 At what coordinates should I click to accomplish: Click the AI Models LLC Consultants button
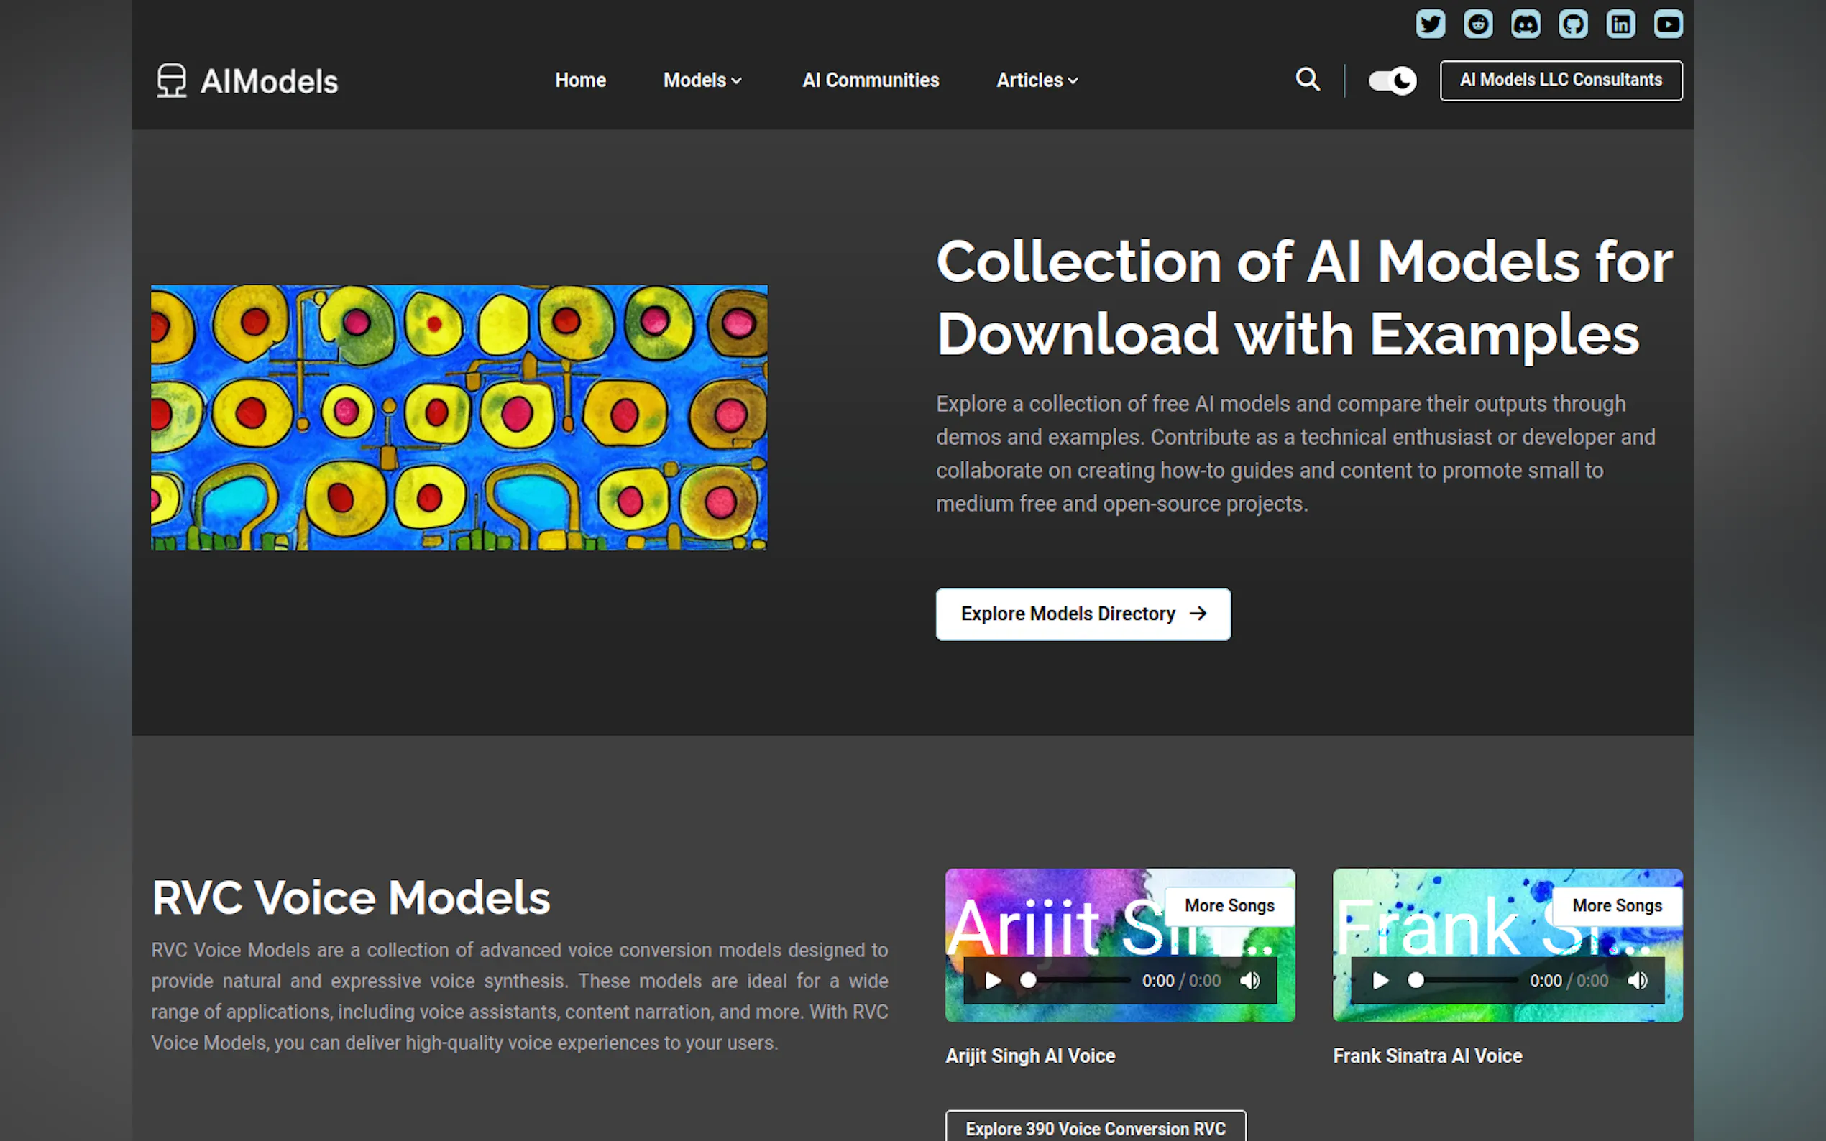pyautogui.click(x=1560, y=80)
